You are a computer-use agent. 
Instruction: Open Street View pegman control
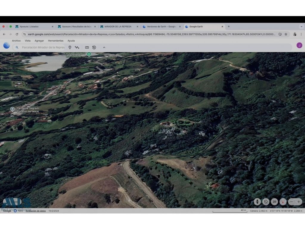coord(257,202)
